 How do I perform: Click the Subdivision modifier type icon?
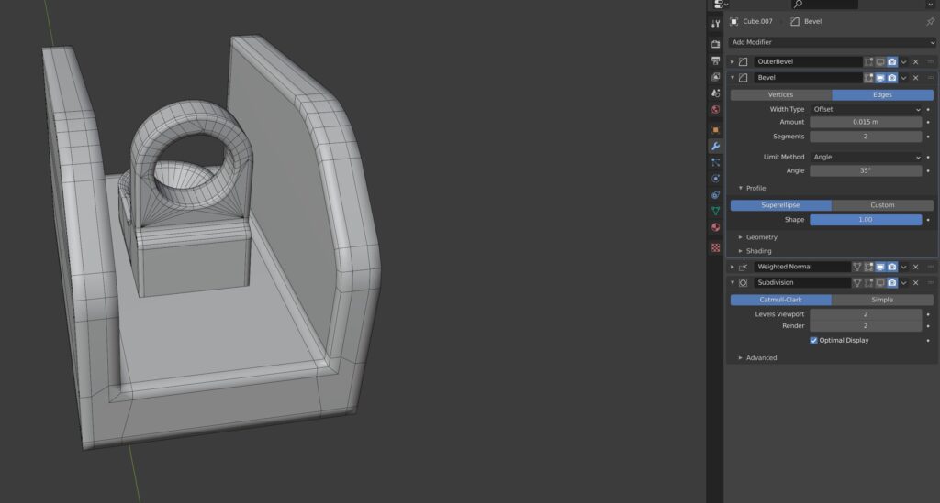[x=744, y=282]
